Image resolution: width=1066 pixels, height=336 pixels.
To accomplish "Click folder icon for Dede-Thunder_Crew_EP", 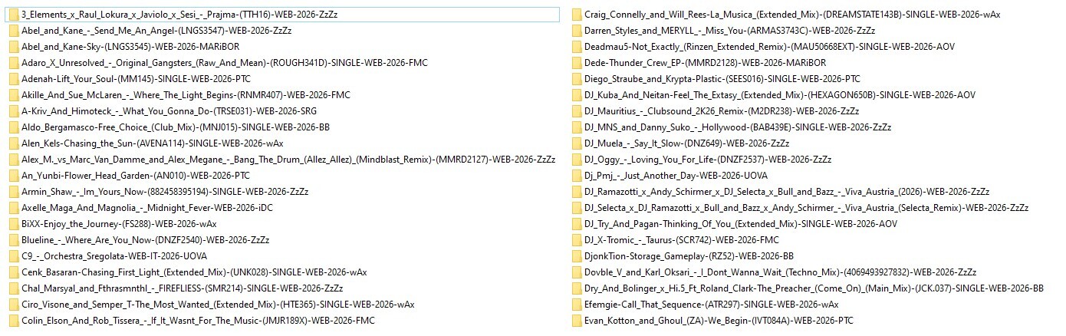I will 576,63.
